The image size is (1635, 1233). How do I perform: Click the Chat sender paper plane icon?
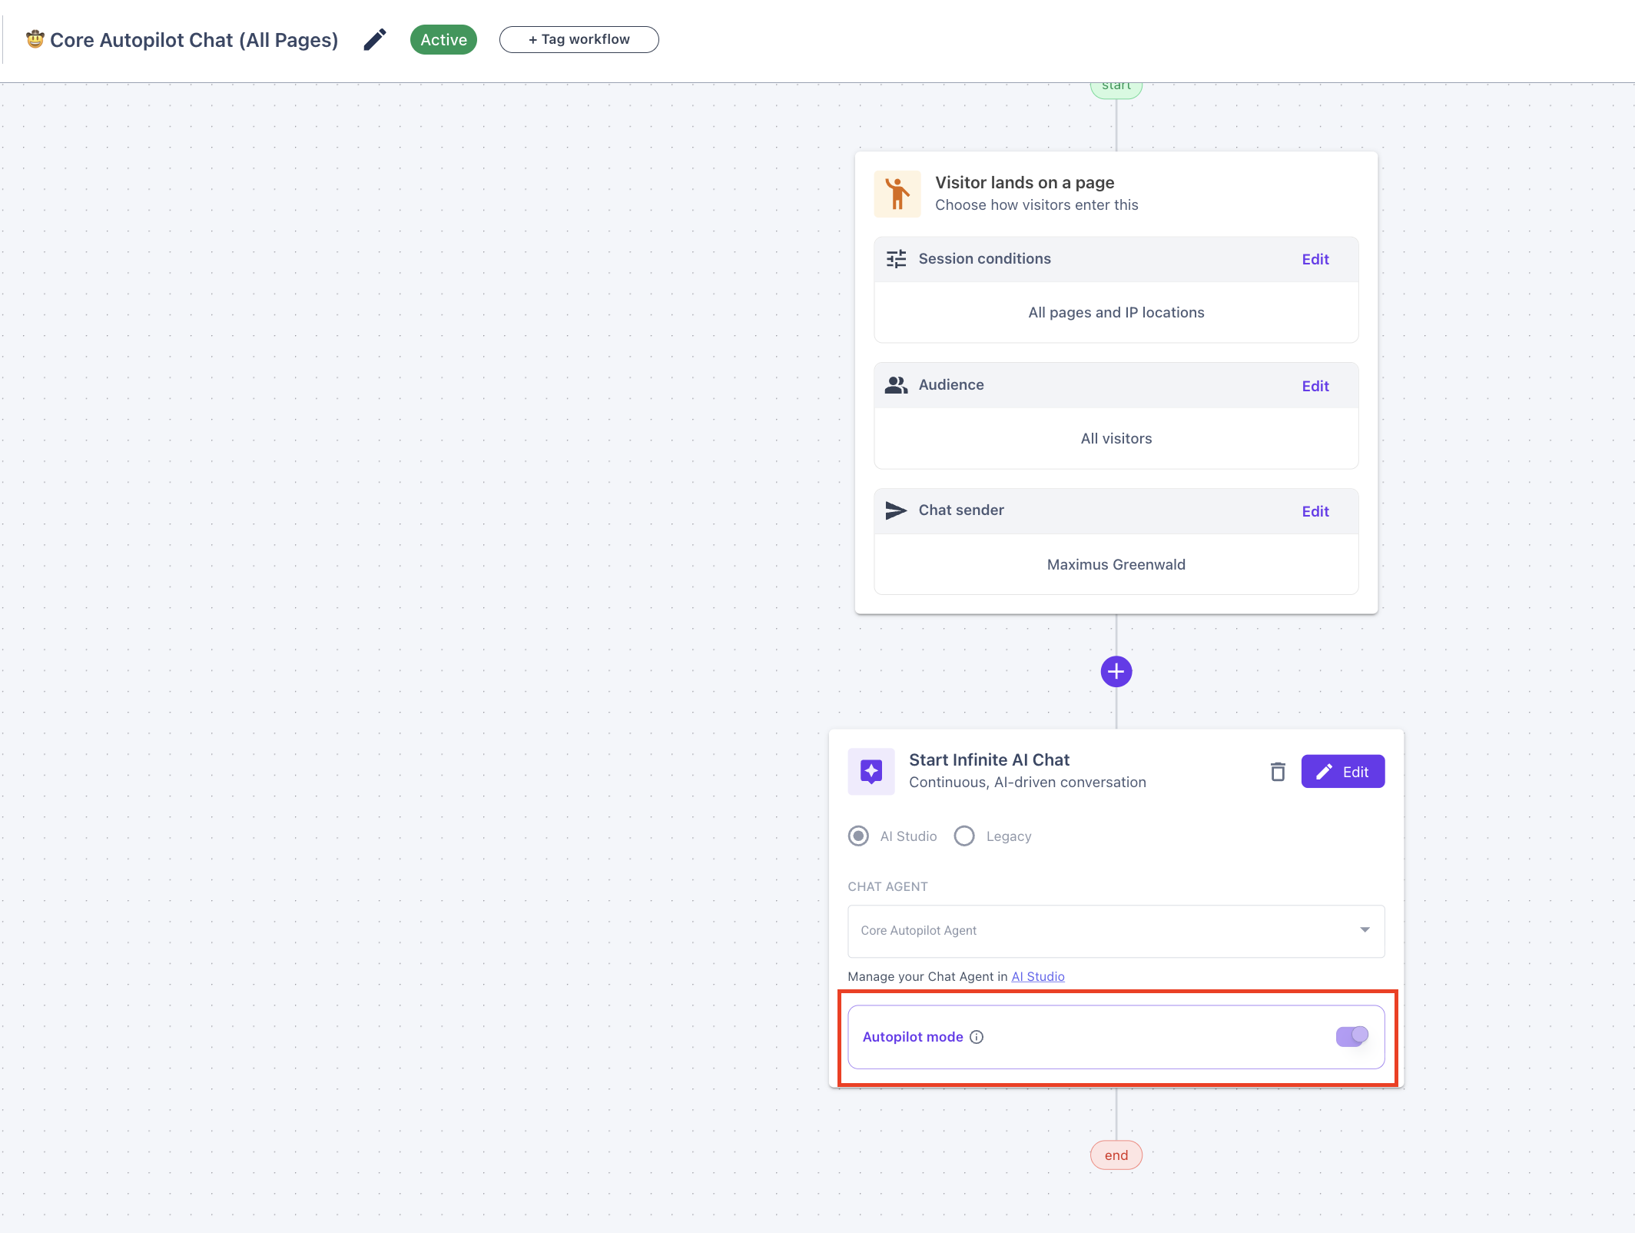point(896,510)
